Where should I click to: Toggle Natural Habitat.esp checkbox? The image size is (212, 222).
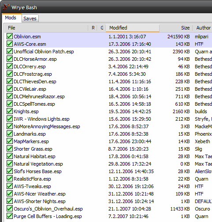(x=10, y=156)
